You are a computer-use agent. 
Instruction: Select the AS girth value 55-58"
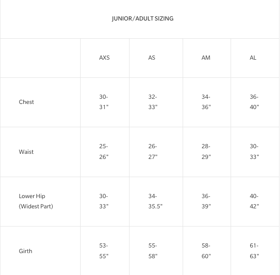click(x=153, y=251)
